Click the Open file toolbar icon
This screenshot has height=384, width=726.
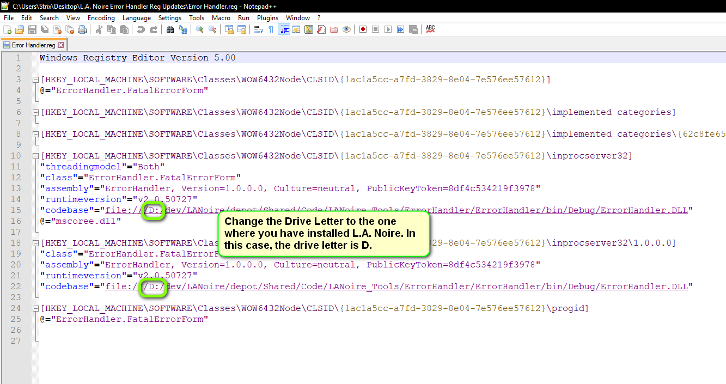click(x=20, y=29)
